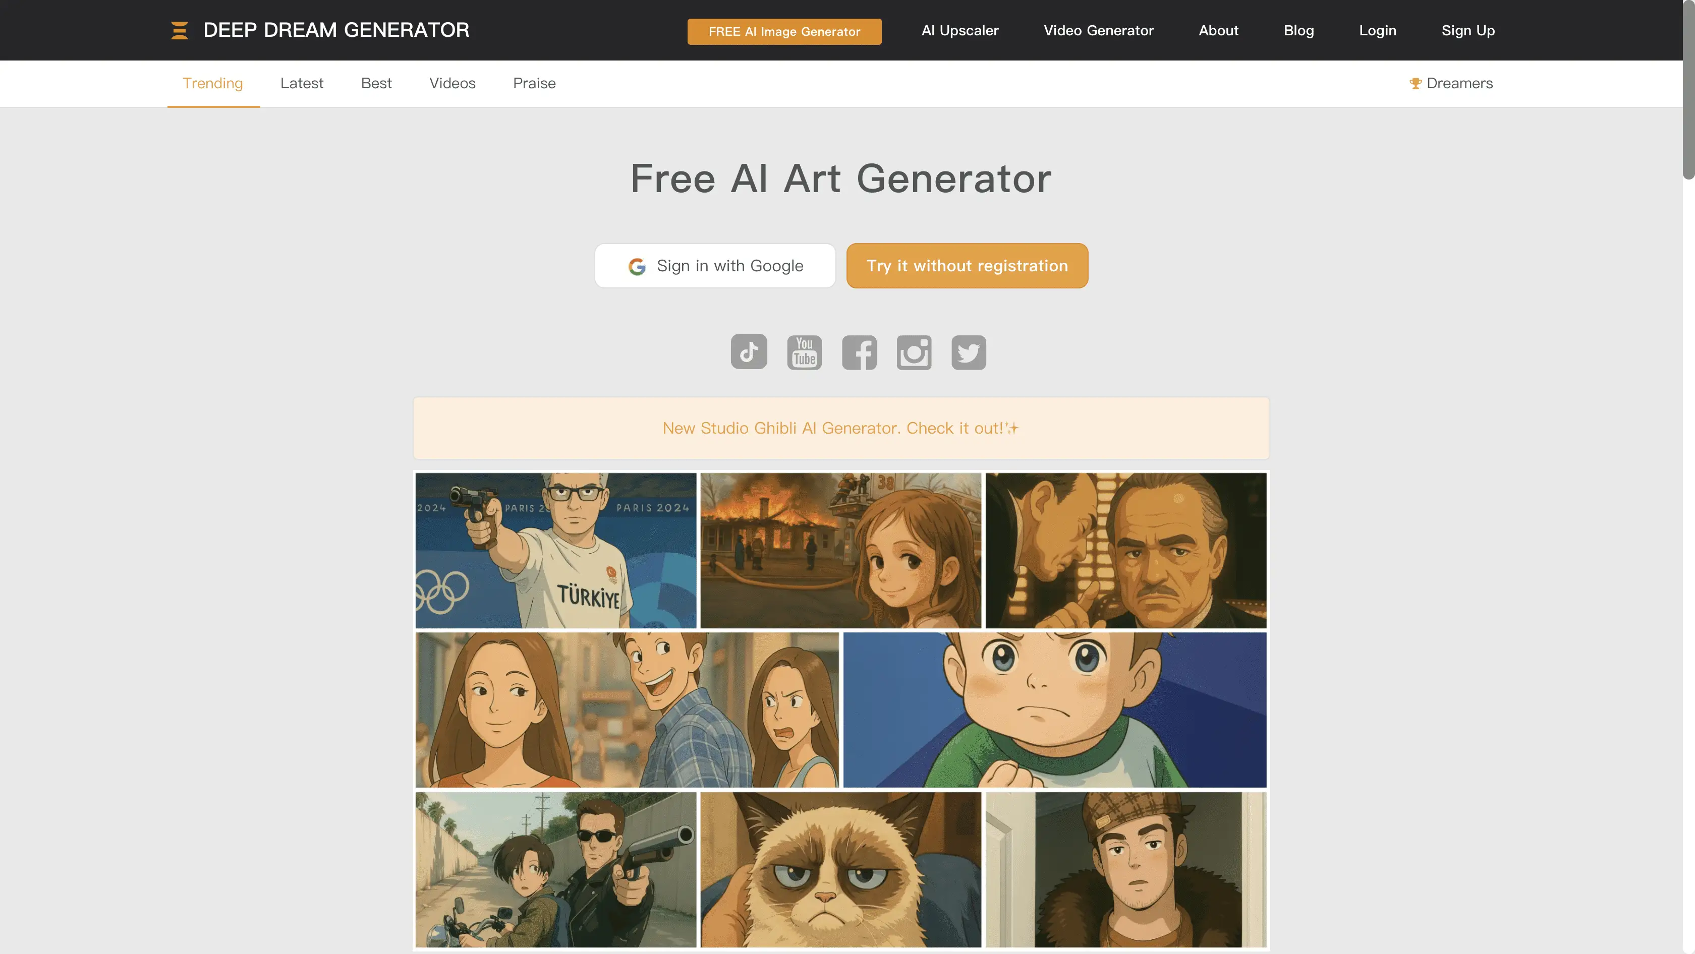Open the YouTube social icon

pyautogui.click(x=804, y=352)
